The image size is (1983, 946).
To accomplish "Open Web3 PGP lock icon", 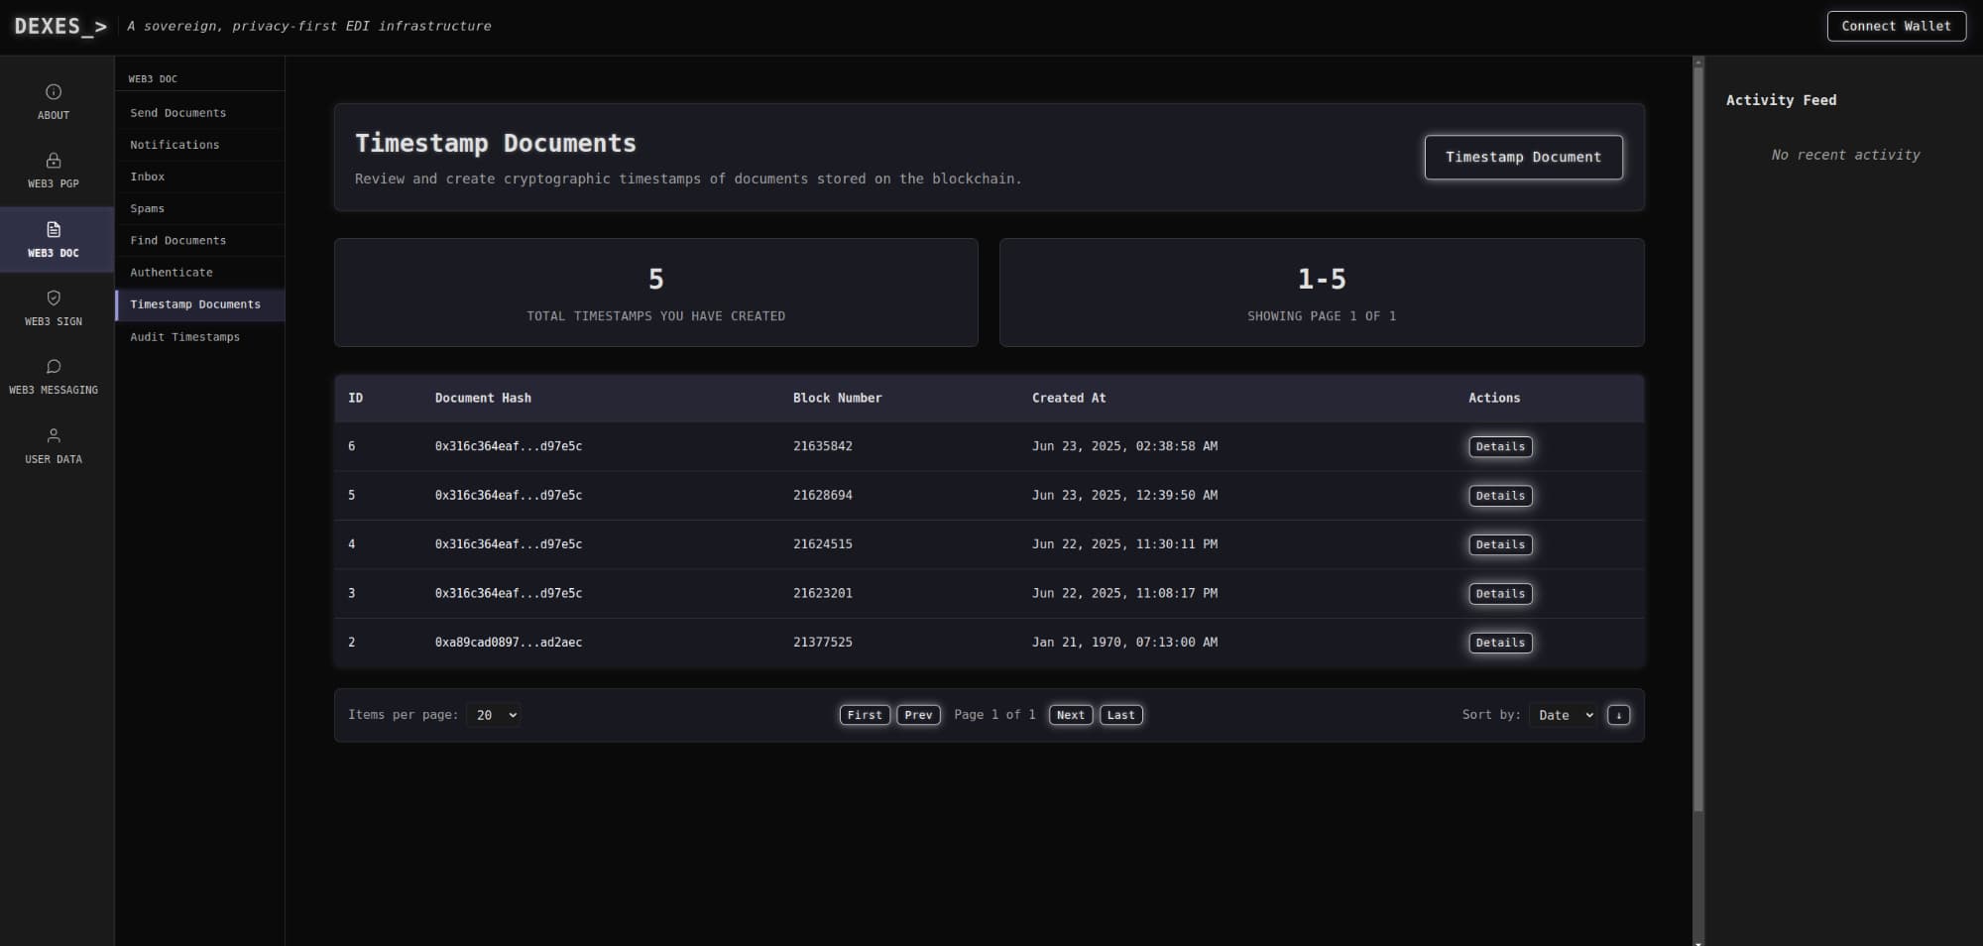I will click(54, 161).
